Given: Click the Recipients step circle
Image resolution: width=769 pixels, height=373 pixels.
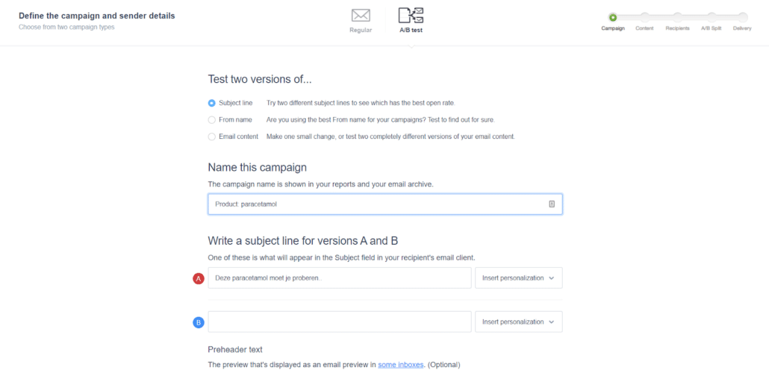Looking at the screenshot, I should click(x=677, y=18).
